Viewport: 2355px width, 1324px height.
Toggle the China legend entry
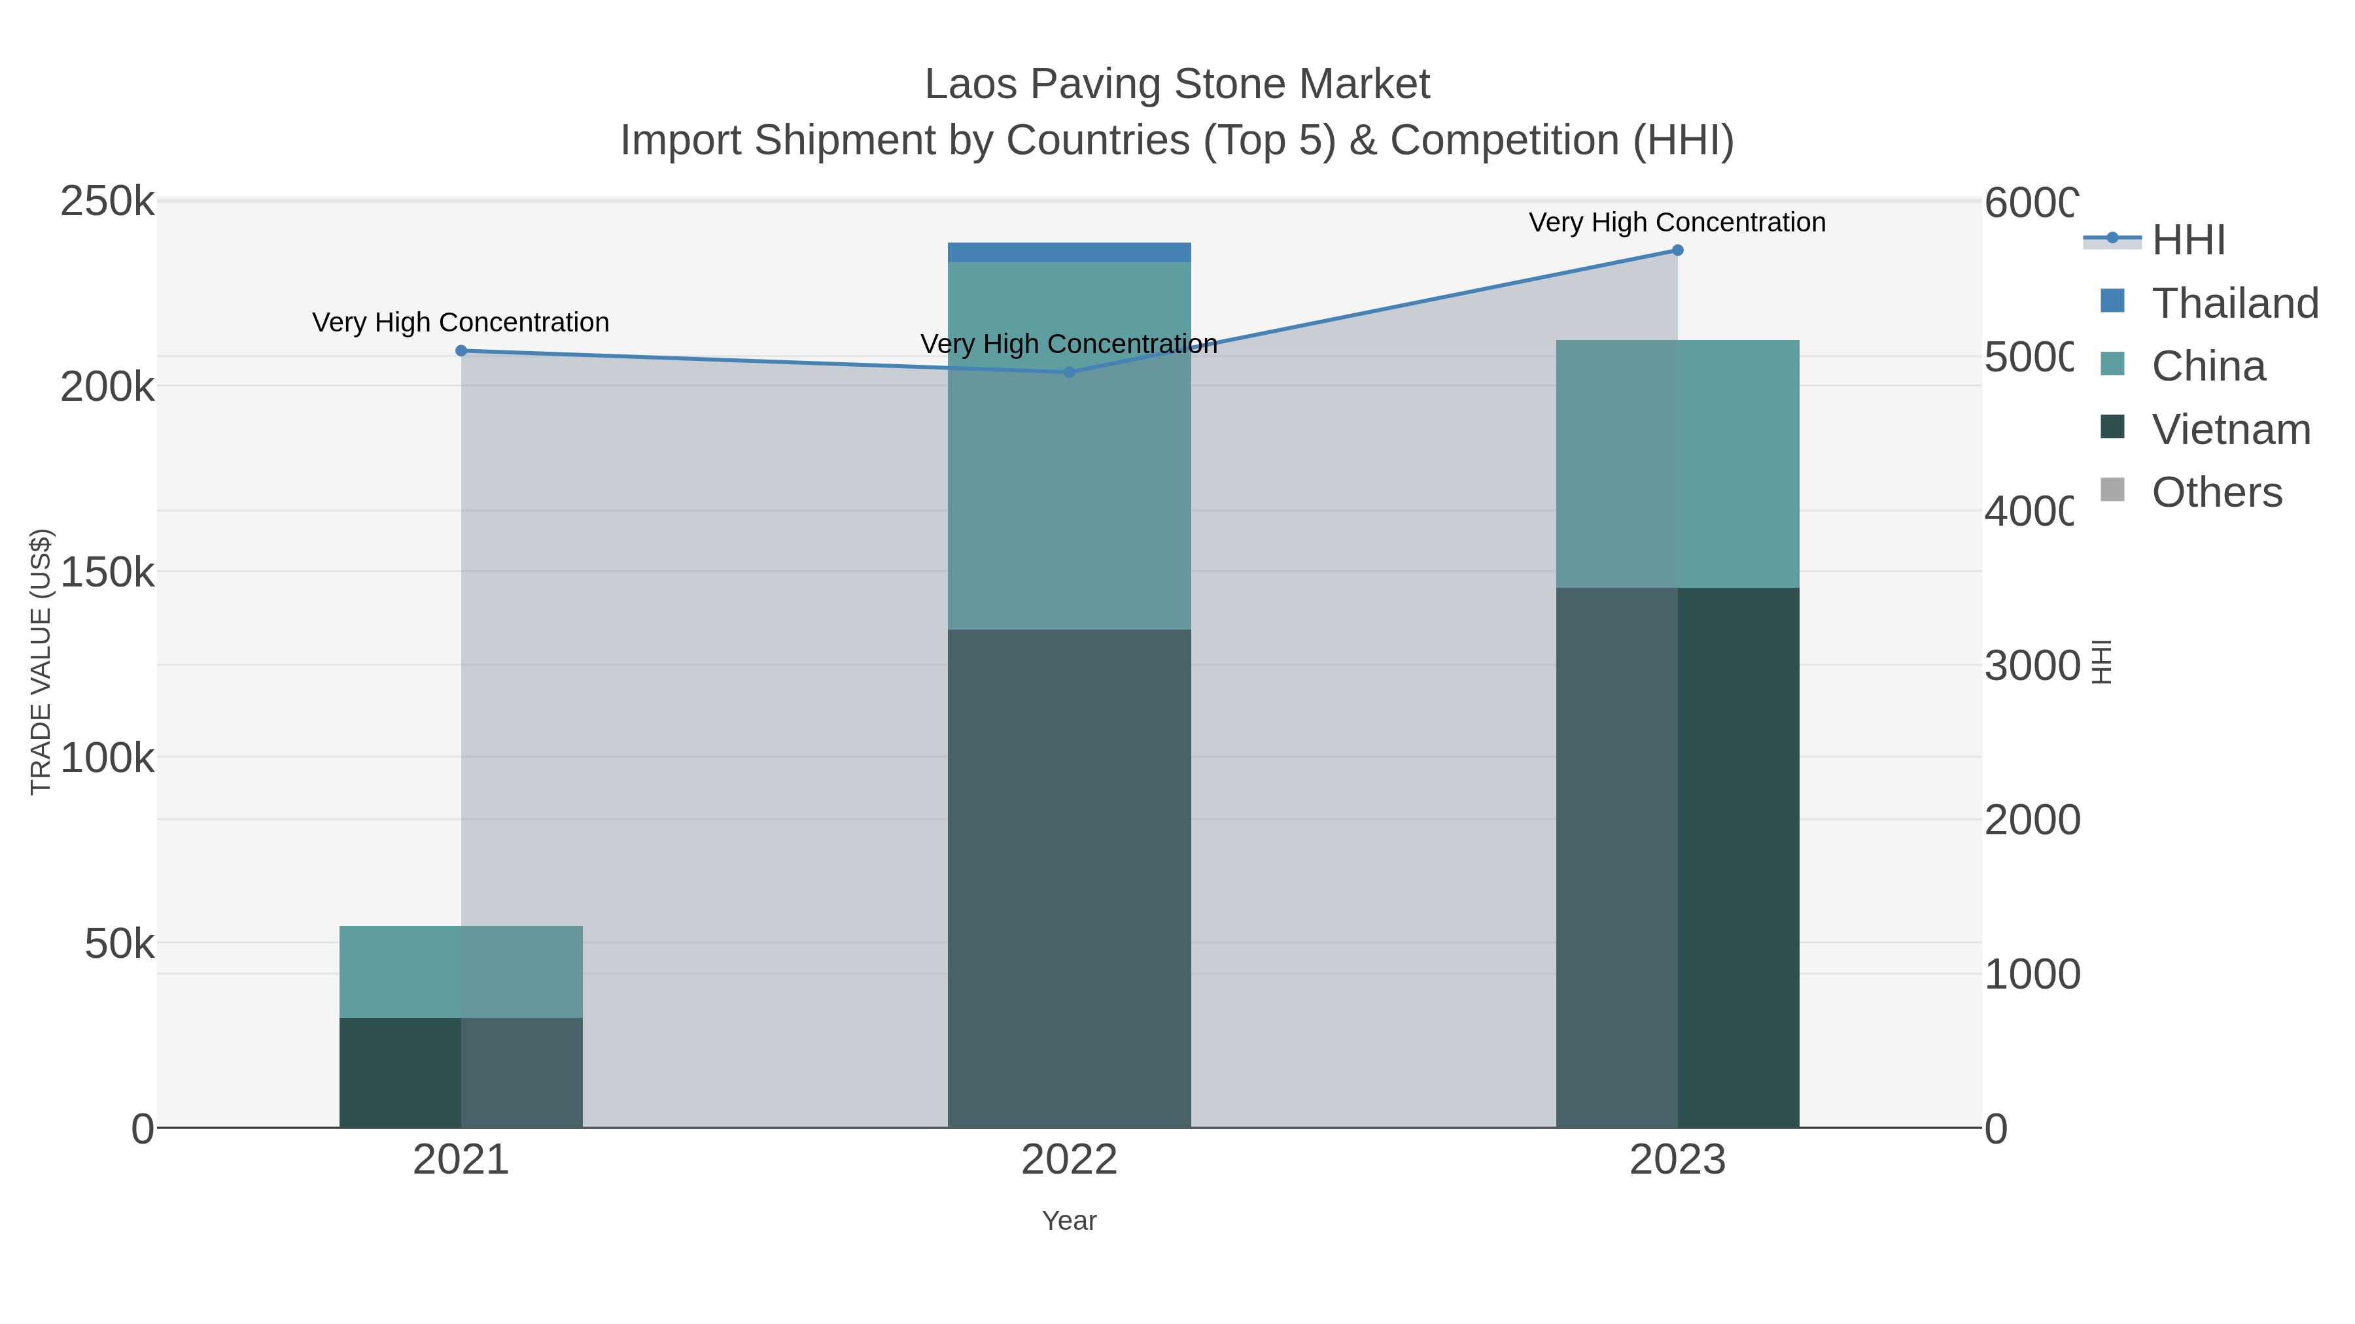tap(2183, 366)
